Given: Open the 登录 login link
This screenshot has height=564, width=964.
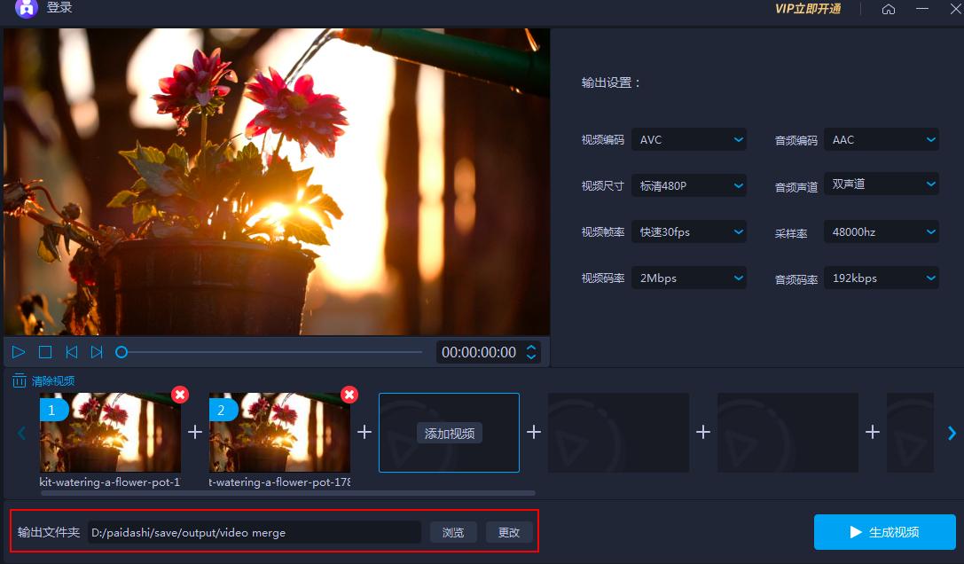Looking at the screenshot, I should (x=59, y=7).
